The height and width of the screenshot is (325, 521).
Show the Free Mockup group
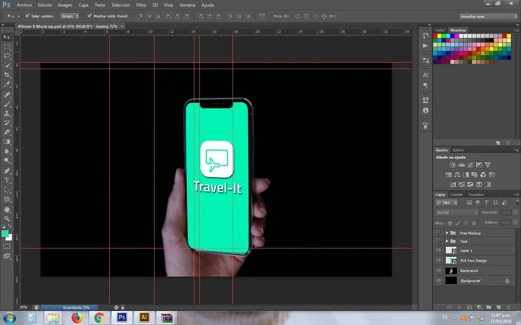[438, 233]
